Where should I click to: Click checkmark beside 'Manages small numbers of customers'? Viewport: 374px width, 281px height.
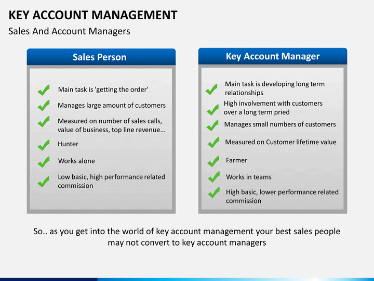[212, 125]
